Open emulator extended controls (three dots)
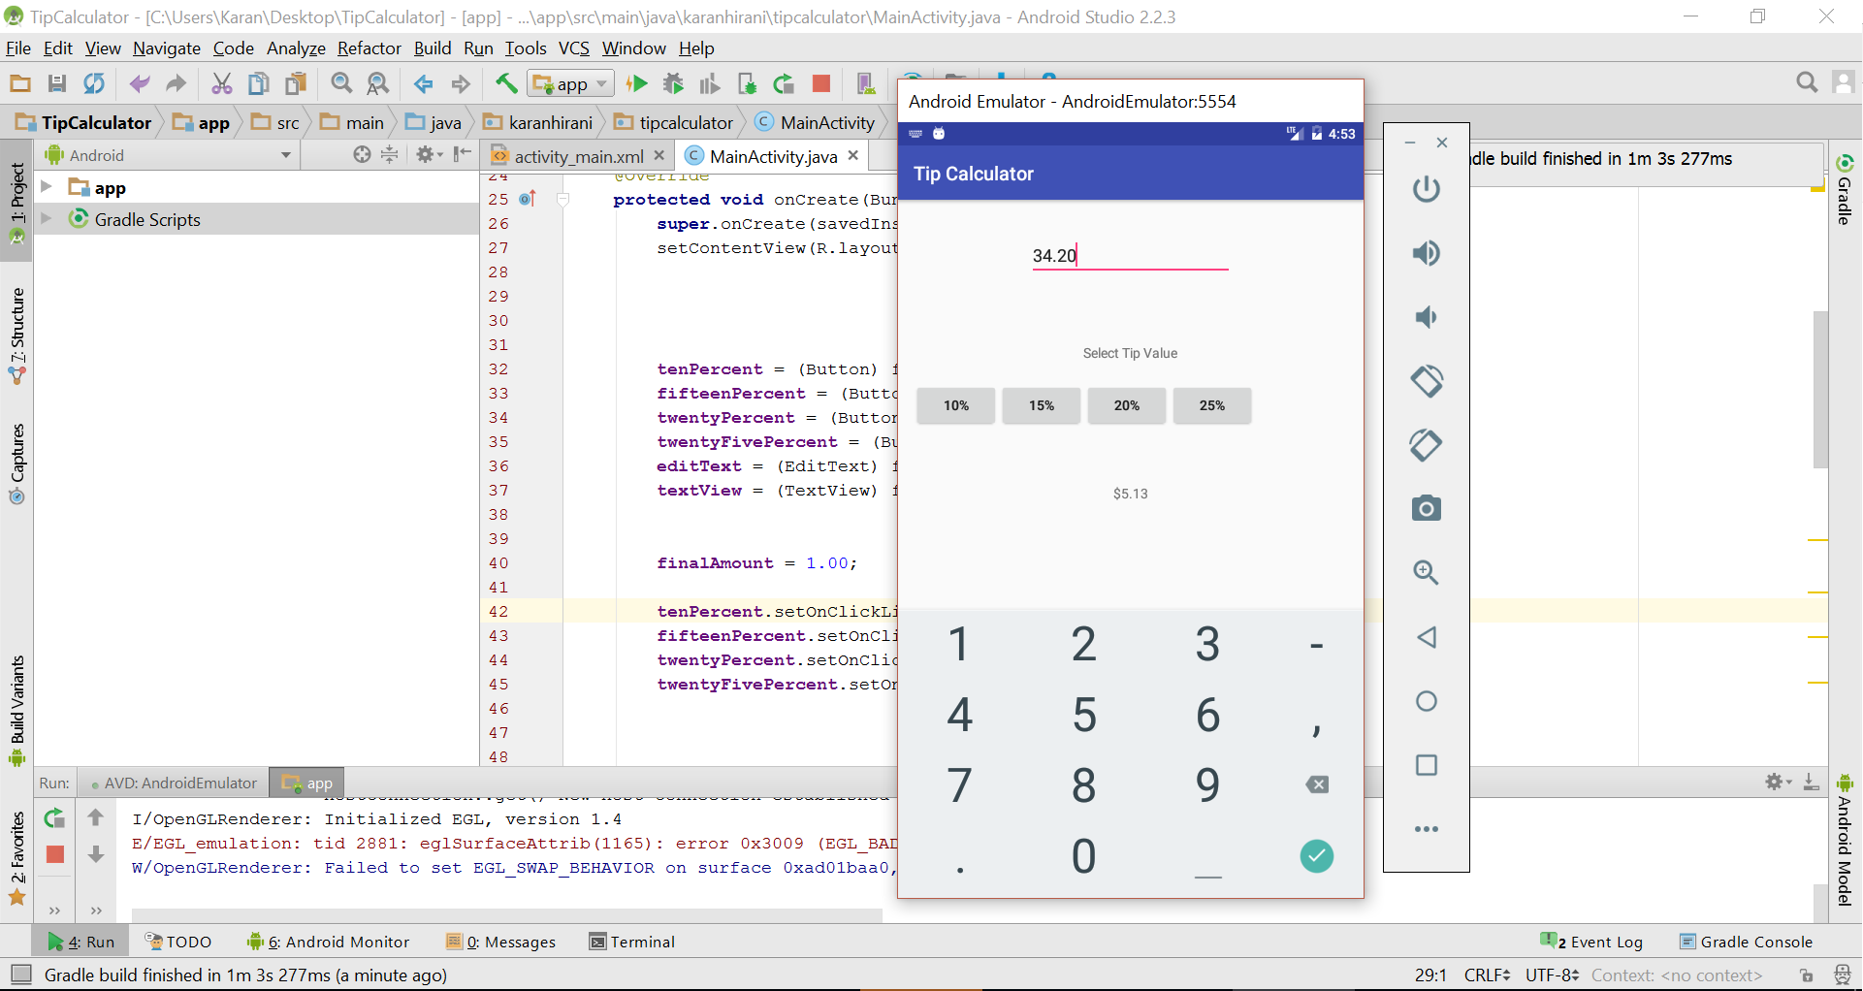1863x991 pixels. pos(1426,829)
